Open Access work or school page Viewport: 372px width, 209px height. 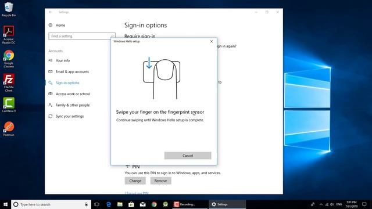(73, 94)
